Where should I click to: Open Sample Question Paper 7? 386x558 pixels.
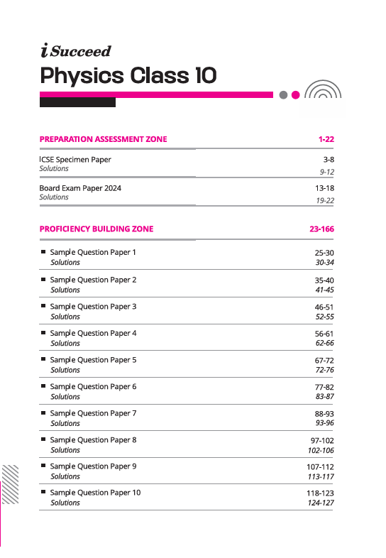93,413
